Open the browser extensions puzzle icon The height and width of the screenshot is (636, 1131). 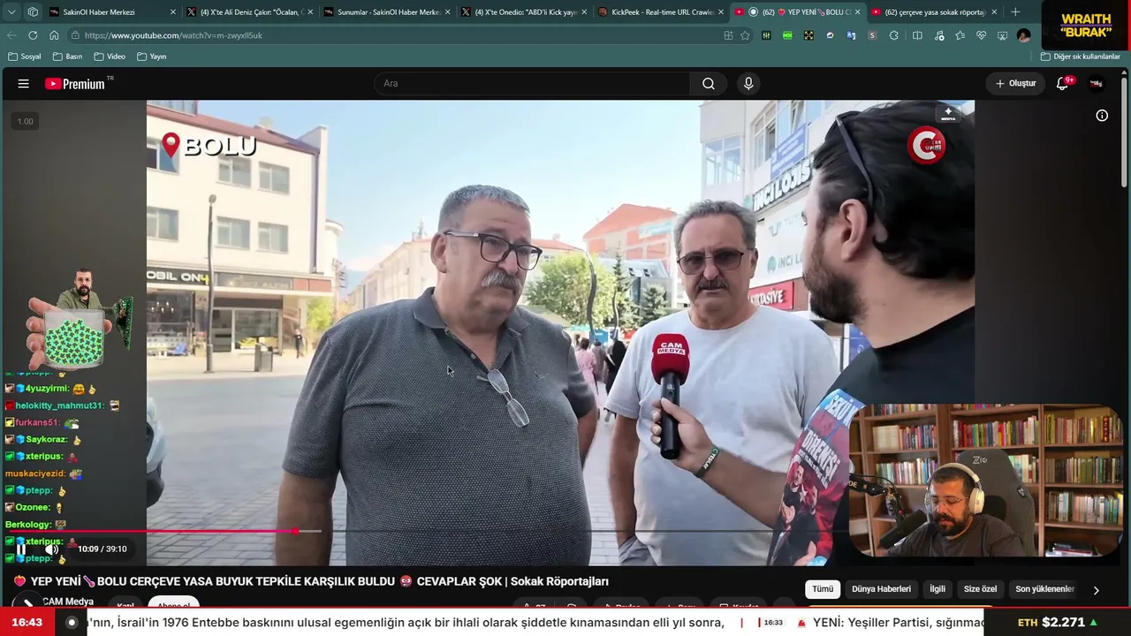[894, 35]
